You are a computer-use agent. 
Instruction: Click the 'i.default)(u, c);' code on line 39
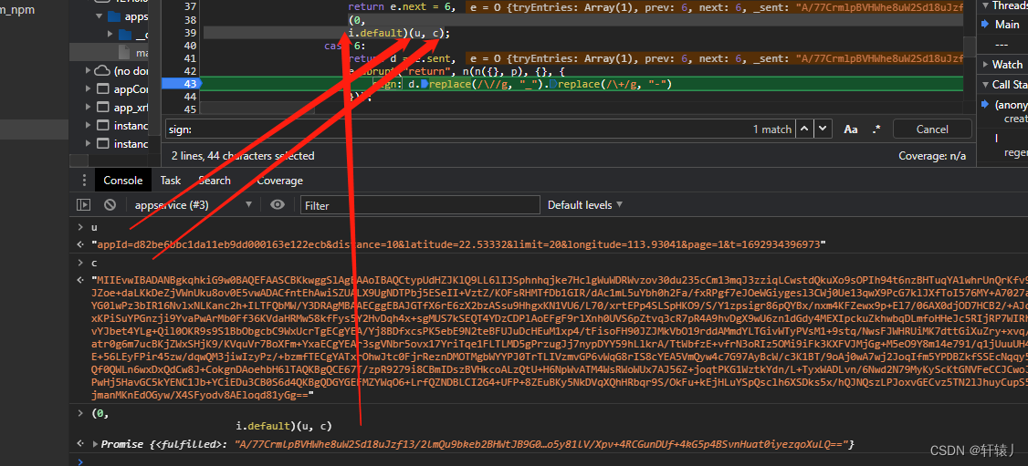click(399, 33)
